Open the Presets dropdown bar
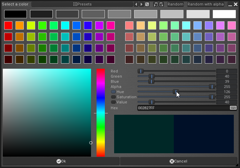The width and height of the screenshot is (240, 168). point(82,4)
